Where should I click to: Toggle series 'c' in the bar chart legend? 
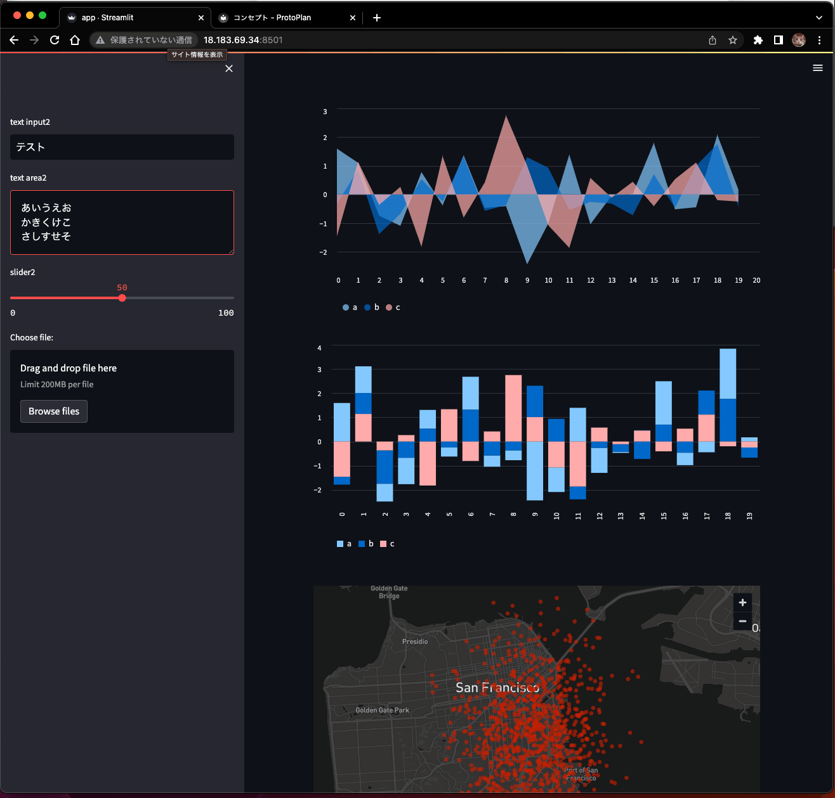coord(386,543)
